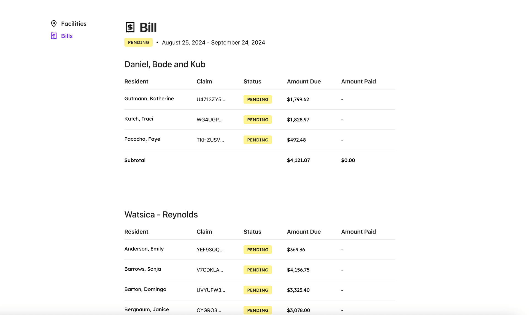This screenshot has width=529, height=315.
Task: Click the PENDING status for Bergnaum, Janice
Action: click(257, 310)
